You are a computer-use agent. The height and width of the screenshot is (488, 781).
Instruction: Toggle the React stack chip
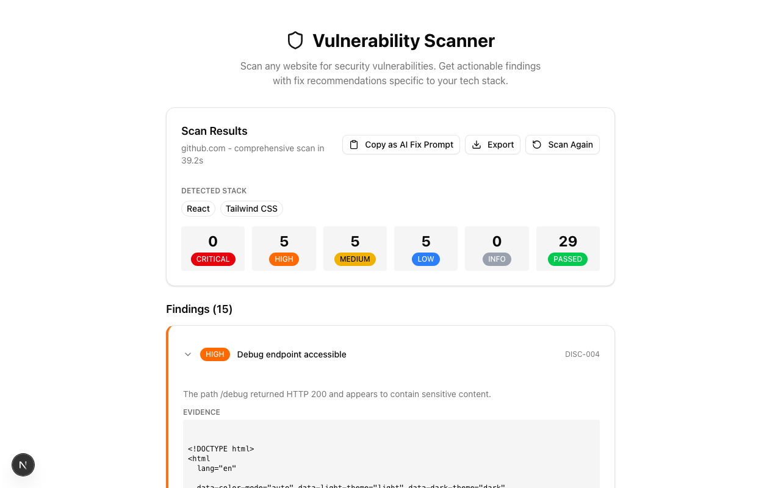(x=198, y=209)
